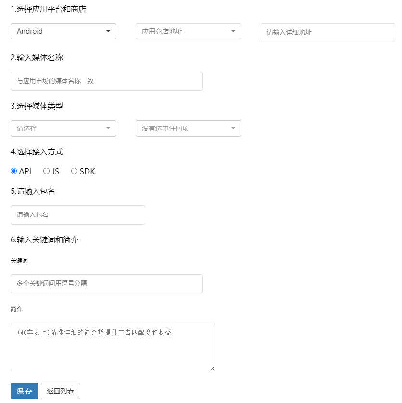Click the 请输入包名 package name field

coord(77,215)
